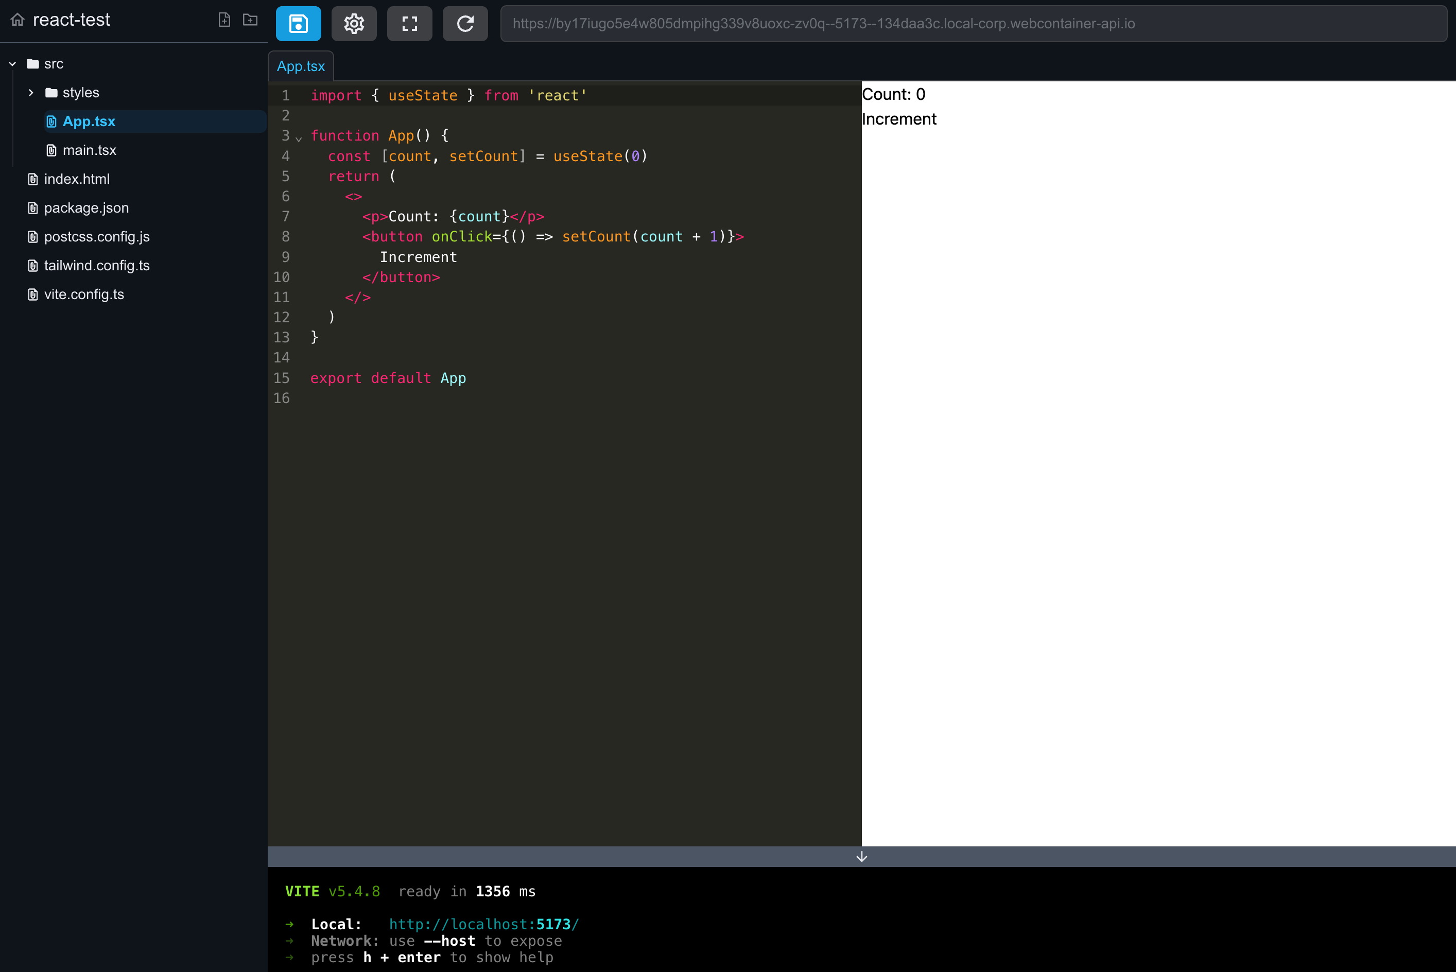Open the localhost:5173 link in terminal
Screen dimensions: 1456x972
point(483,924)
